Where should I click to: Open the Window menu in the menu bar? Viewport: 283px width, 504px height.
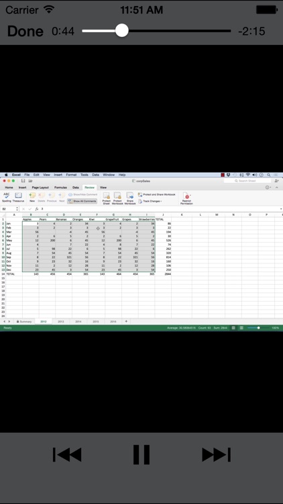pyautogui.click(x=109, y=175)
